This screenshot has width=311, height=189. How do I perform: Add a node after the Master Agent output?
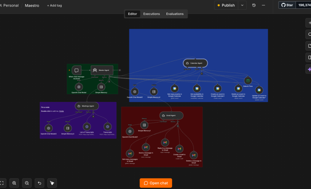click(120, 70)
